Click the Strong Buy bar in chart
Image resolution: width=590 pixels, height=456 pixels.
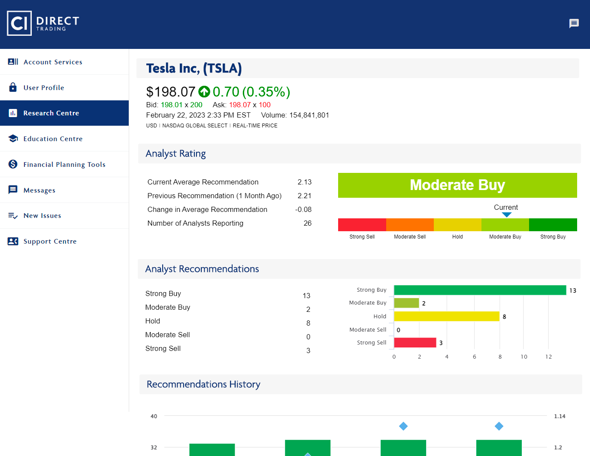click(x=480, y=290)
